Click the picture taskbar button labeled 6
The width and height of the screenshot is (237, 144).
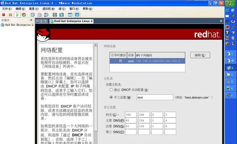tap(230, 89)
